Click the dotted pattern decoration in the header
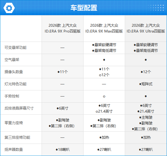The image size is (167, 156). (x=156, y=8)
